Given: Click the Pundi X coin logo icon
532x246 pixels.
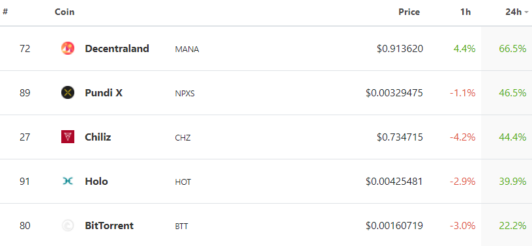Looking at the screenshot, I should click(x=68, y=92).
